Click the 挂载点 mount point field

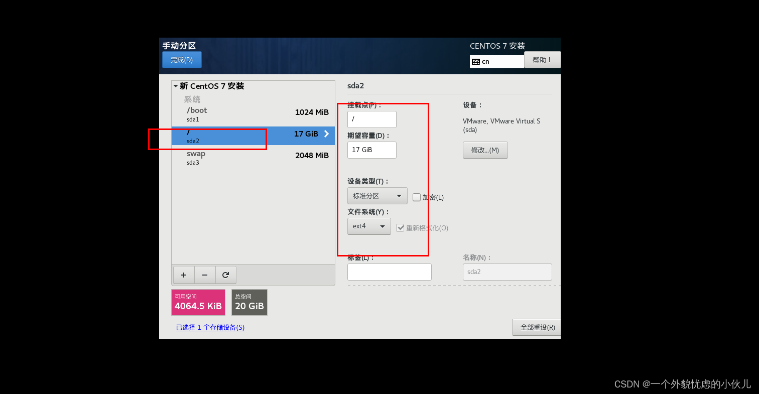pyautogui.click(x=372, y=119)
